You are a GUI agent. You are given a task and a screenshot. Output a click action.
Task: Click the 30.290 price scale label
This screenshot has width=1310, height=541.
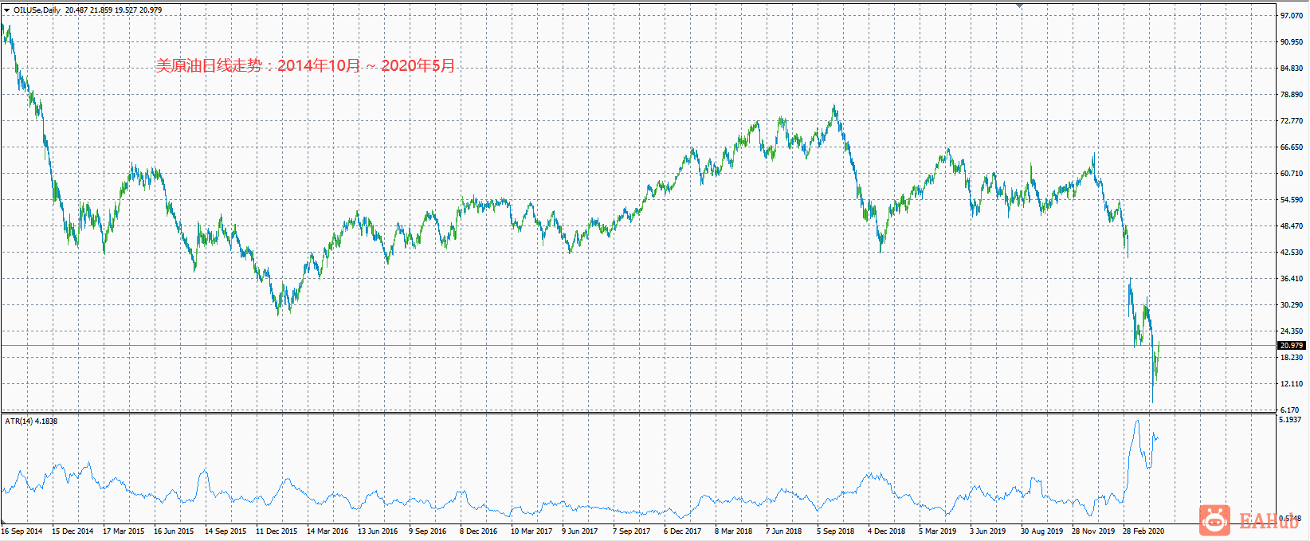pyautogui.click(x=1291, y=305)
